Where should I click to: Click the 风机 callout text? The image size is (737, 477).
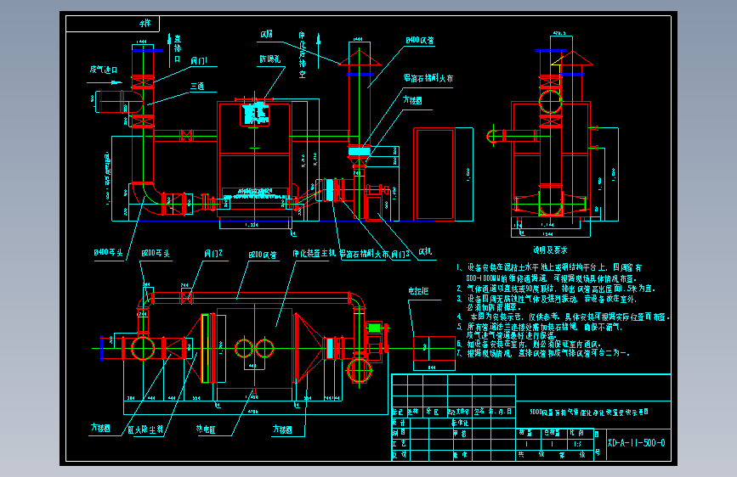[425, 251]
